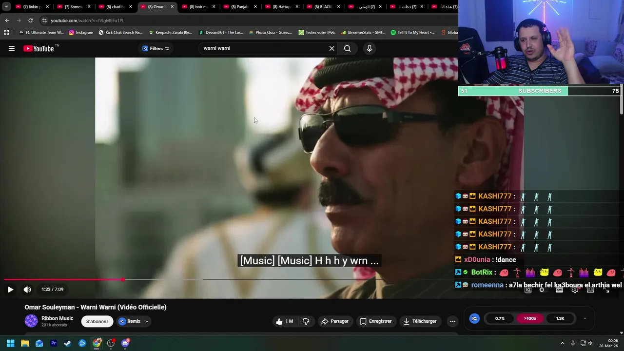Select the 0.7% stat pill
This screenshot has height=351, width=624.
[500, 318]
